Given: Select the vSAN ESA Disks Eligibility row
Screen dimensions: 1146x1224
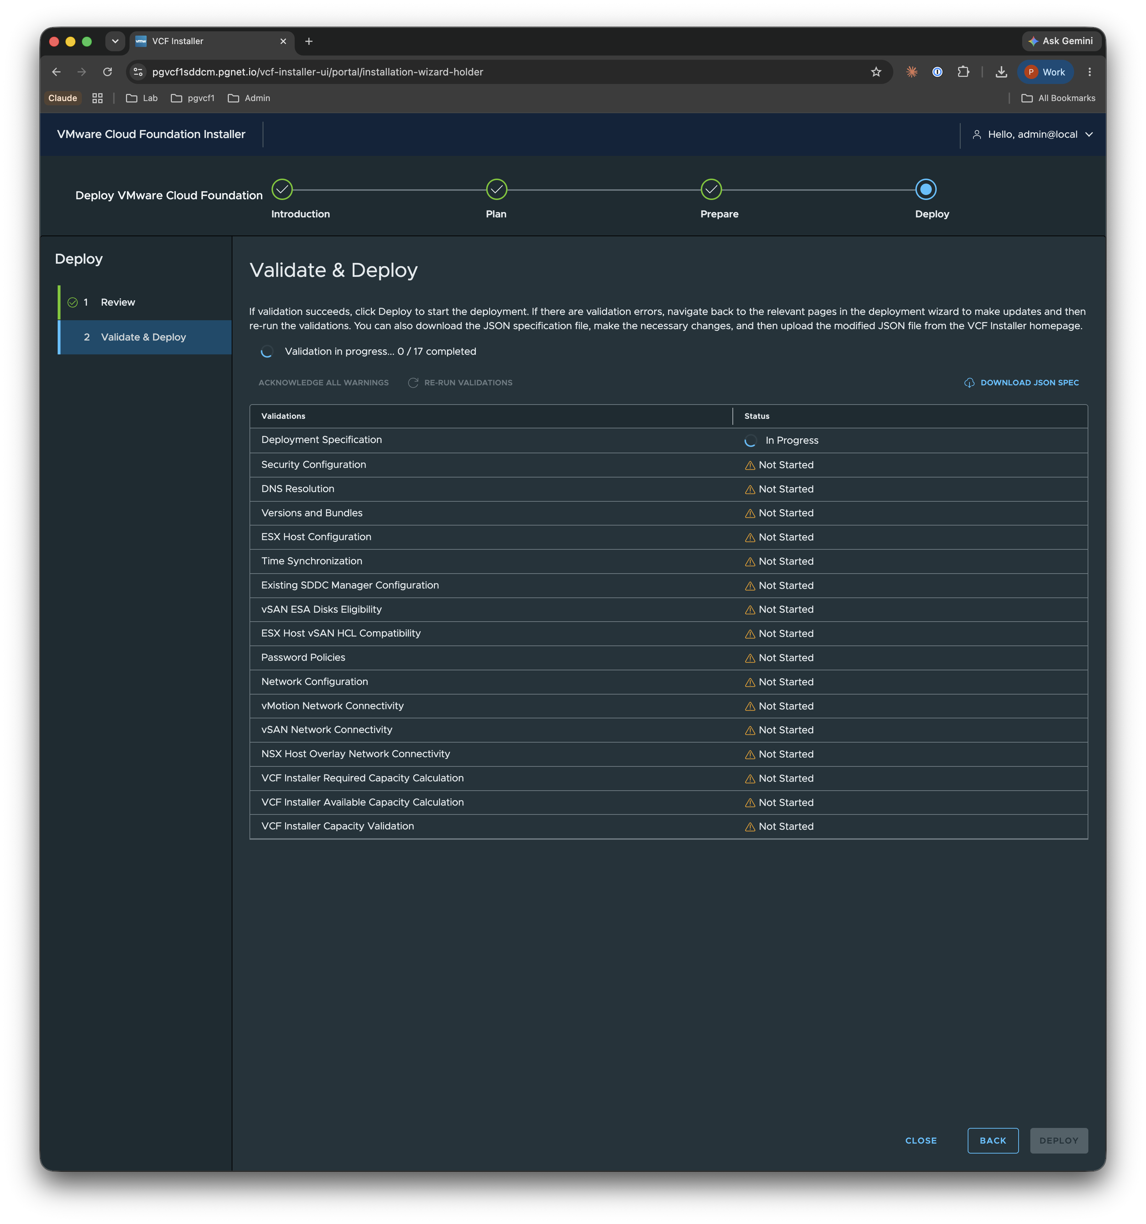Looking at the screenshot, I should tap(668, 610).
